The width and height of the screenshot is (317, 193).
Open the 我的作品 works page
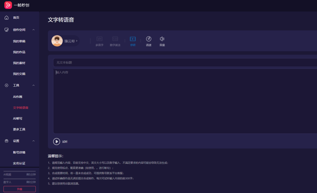[x=19, y=52]
